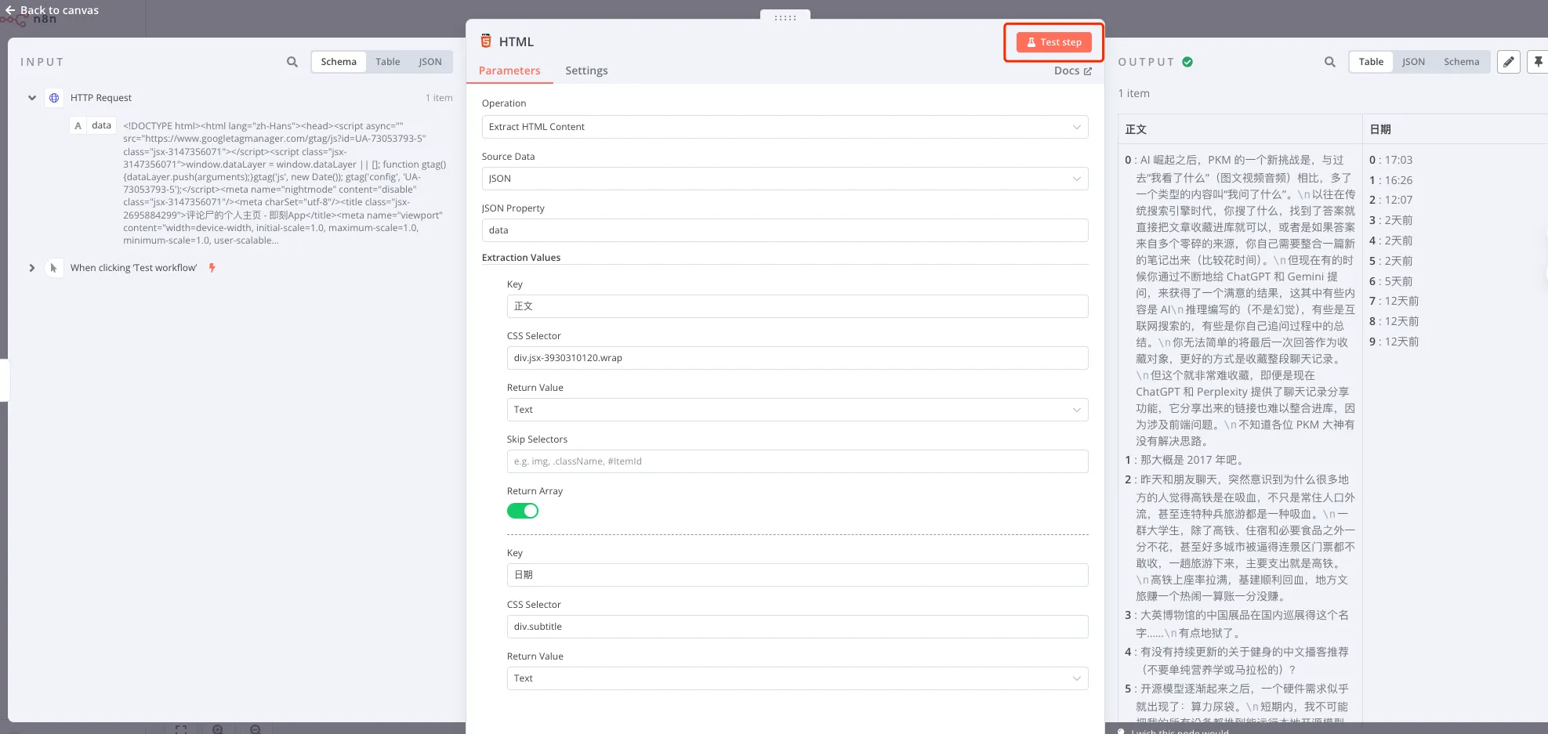Switch to the Settings tab
The image size is (1548, 734).
(586, 71)
